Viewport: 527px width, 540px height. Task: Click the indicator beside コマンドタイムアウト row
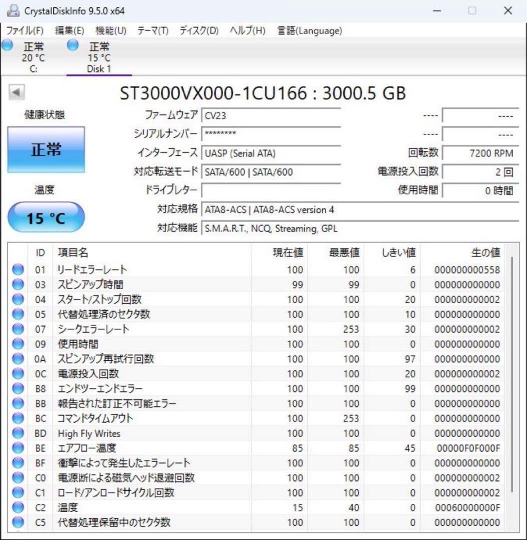[18, 418]
